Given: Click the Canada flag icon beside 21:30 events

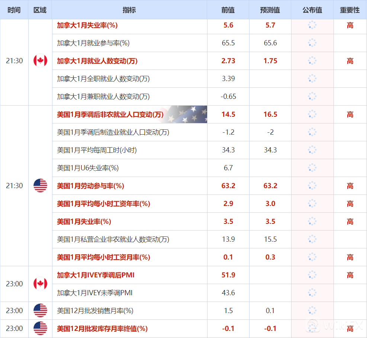Looking at the screenshot, I should tap(39, 61).
